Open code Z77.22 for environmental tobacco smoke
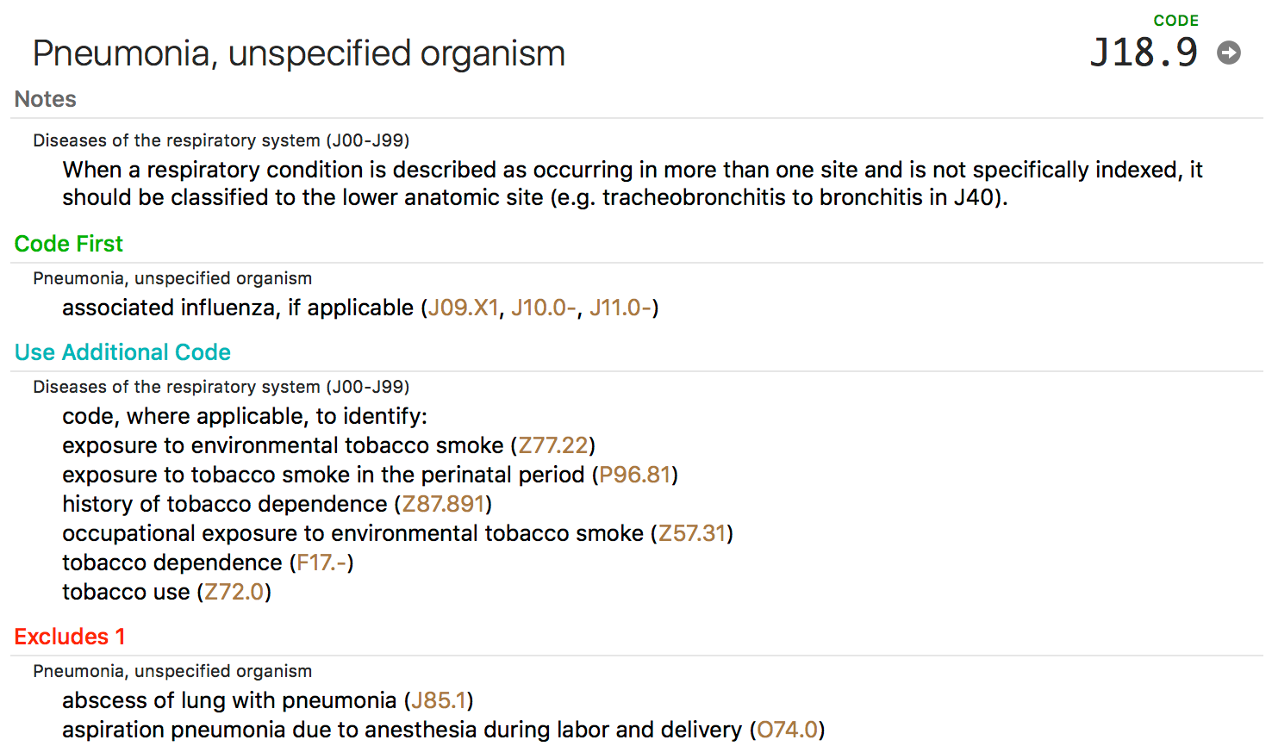The image size is (1272, 746). coord(553,445)
